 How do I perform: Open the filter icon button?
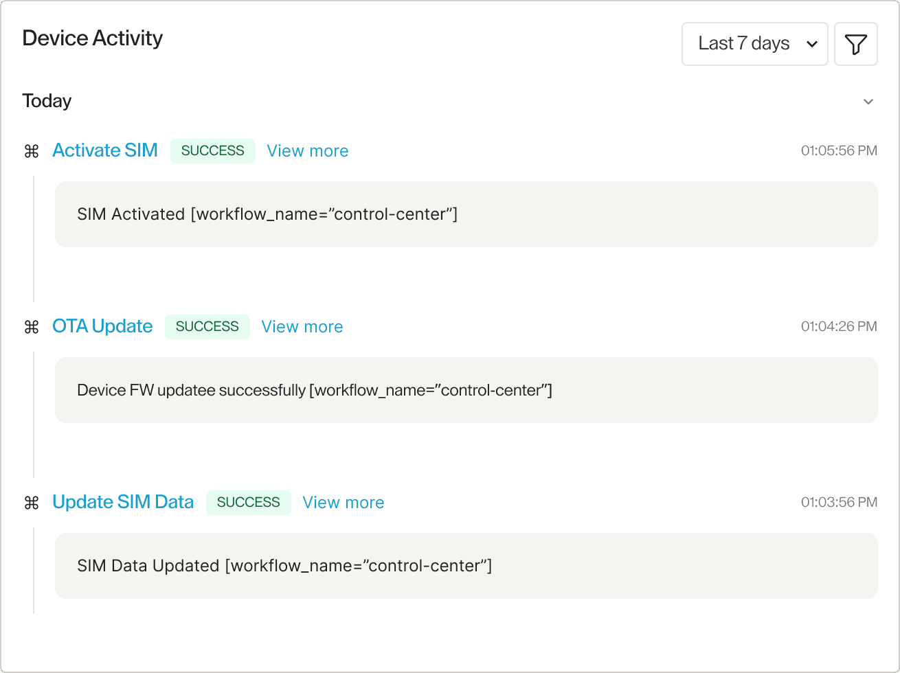click(855, 44)
